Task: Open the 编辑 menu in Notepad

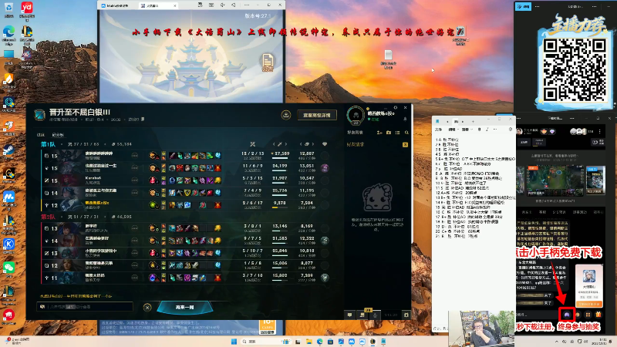Action: point(452,130)
